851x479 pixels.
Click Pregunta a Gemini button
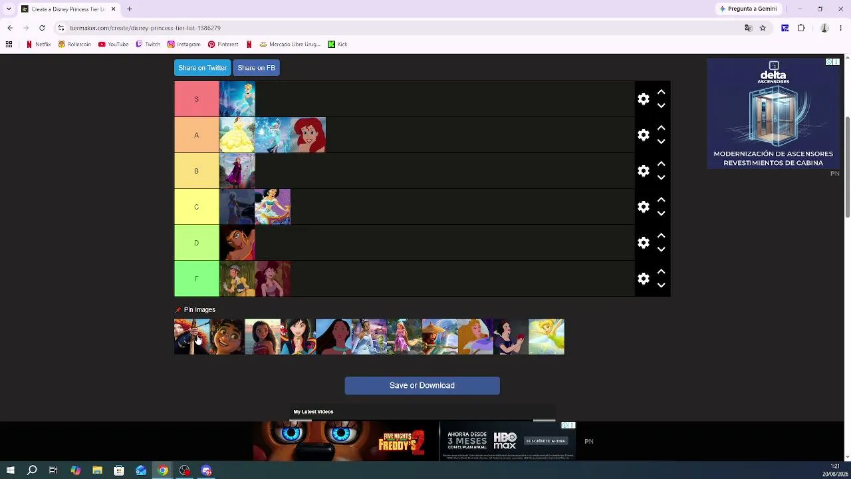[x=748, y=9]
